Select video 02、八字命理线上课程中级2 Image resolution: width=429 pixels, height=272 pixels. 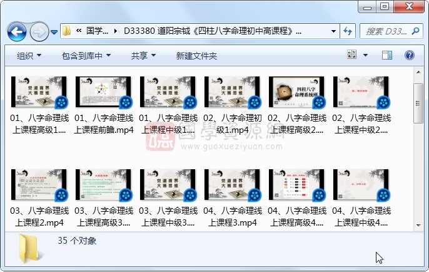(361, 105)
